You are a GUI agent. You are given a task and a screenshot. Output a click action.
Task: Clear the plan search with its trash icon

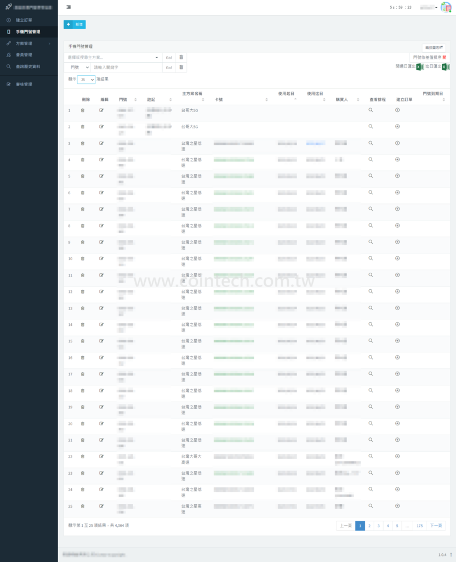point(181,57)
